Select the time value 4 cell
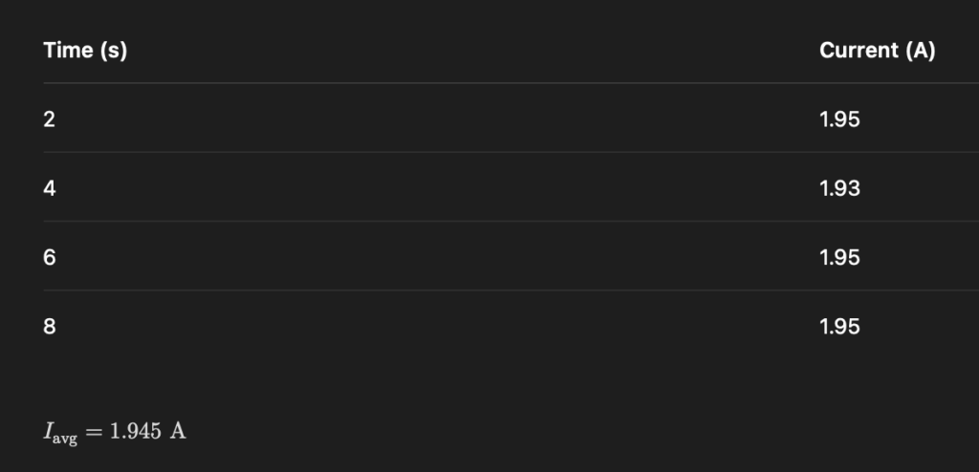The height and width of the screenshot is (472, 979). point(50,188)
